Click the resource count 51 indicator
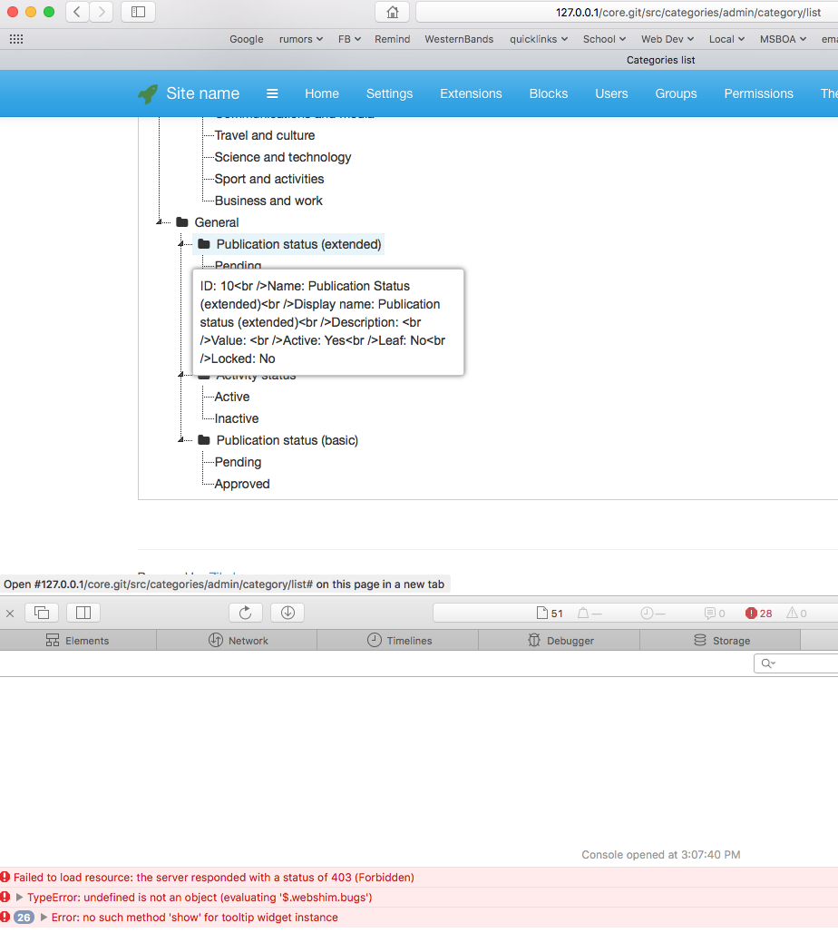Viewport: 838px width, 933px height. pos(550,613)
